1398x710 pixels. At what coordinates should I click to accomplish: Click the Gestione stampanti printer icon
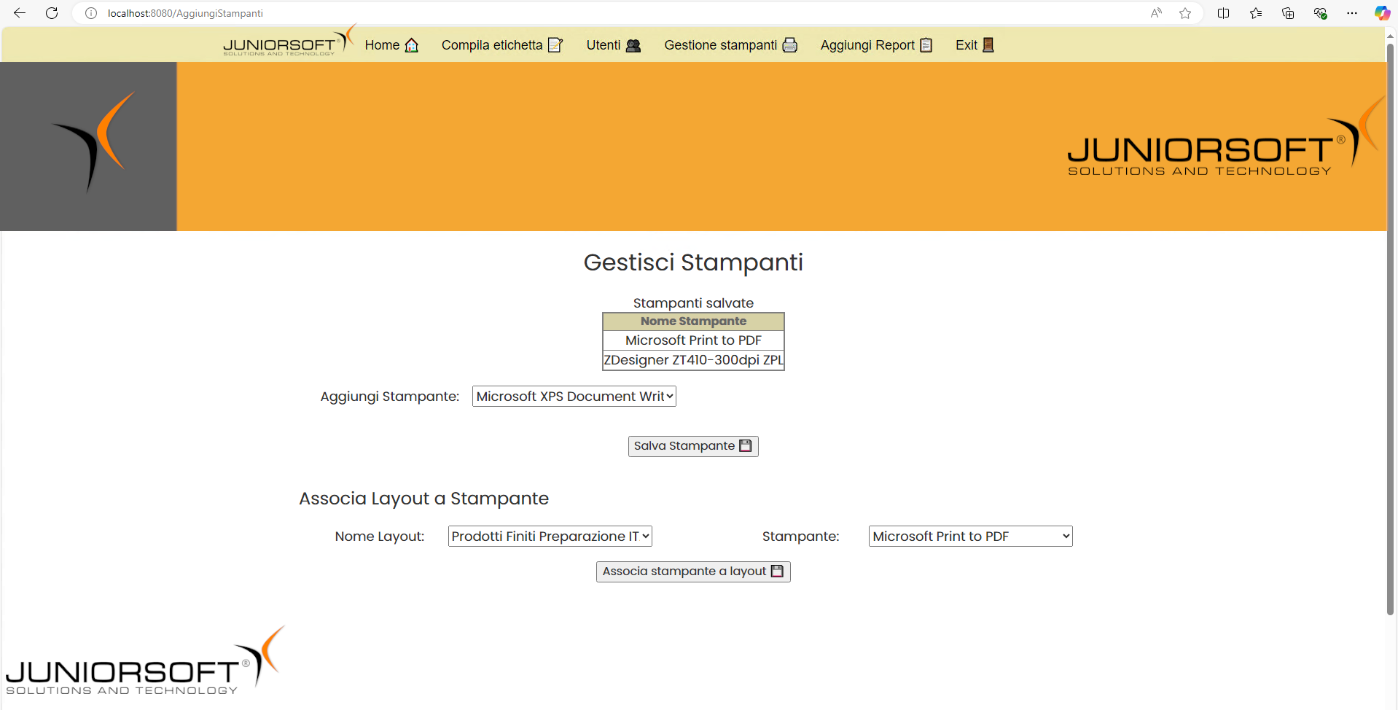790,45
